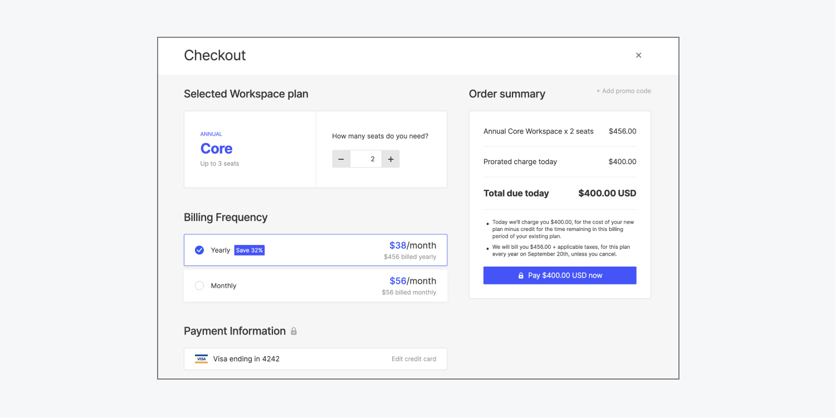Click the $456.00 amount in order summary
Viewport: 836px width, 418px height.
pos(622,131)
